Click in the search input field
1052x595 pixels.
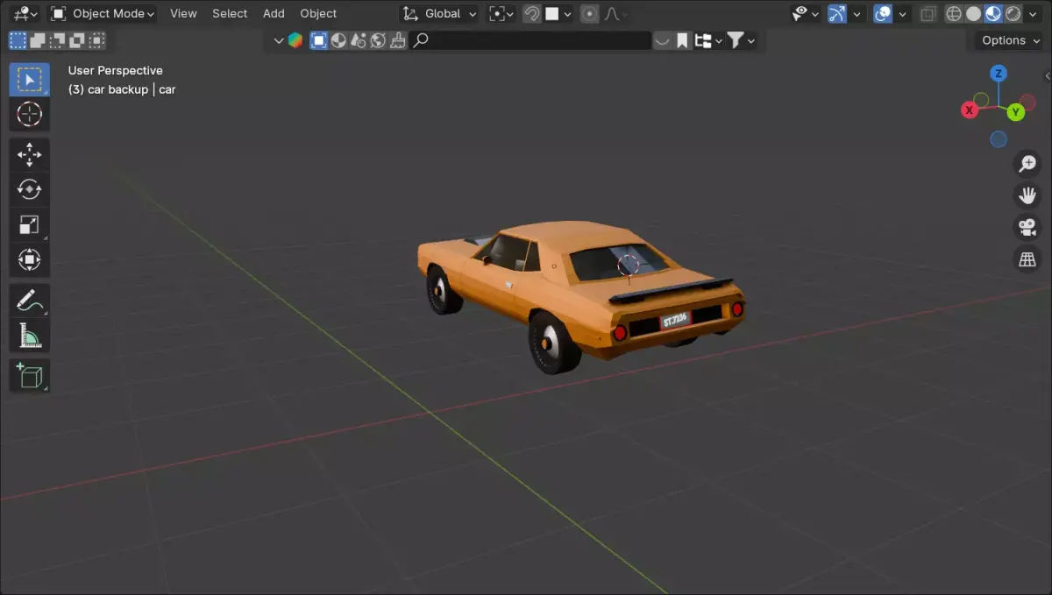click(530, 40)
